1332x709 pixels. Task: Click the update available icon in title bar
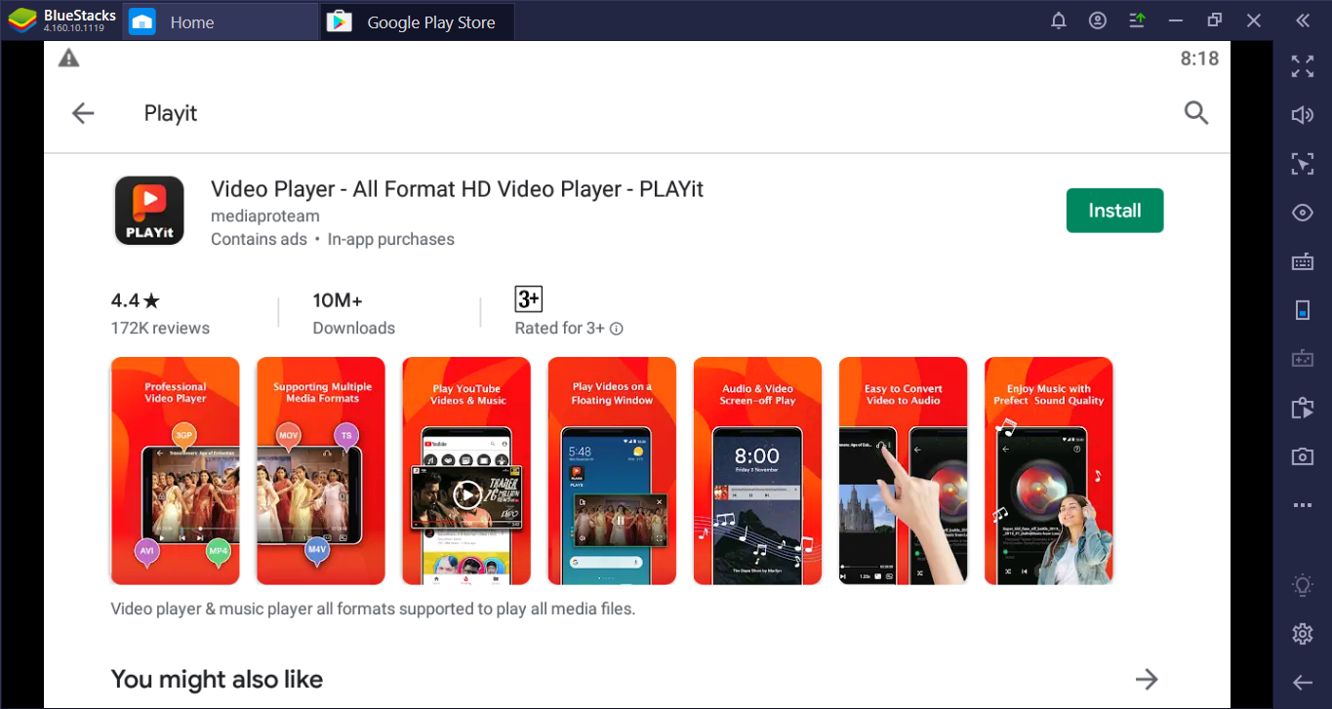[x=1138, y=20]
